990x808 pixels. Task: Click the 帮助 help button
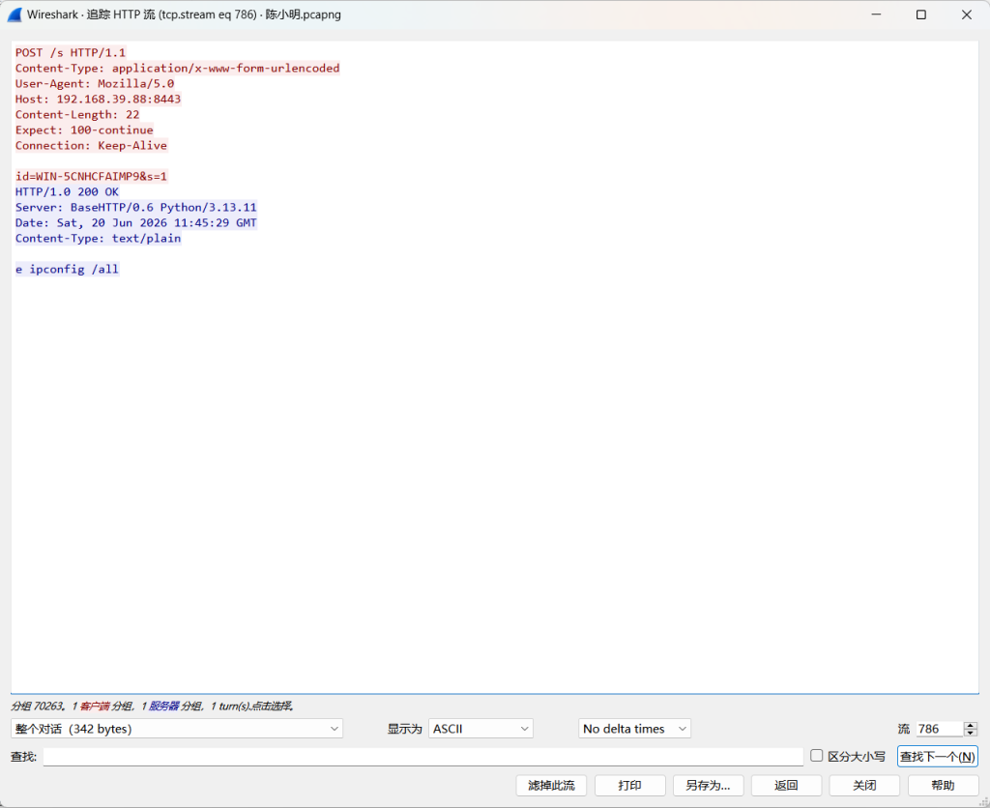coord(943,785)
